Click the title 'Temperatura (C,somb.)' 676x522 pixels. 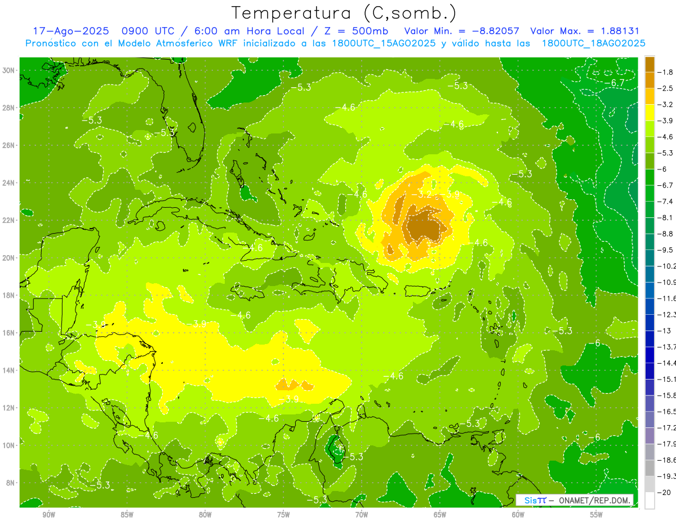point(344,13)
